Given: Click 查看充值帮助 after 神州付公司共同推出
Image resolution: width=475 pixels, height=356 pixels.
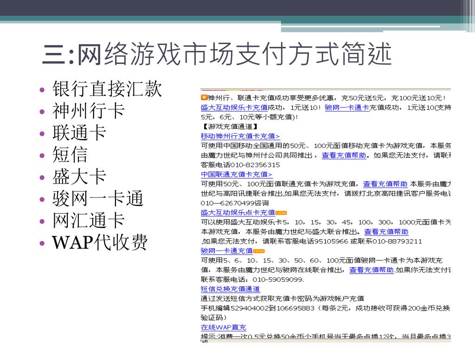Looking at the screenshot, I should 344,155.
